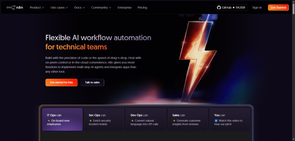Click the Flexible AI workflow automation heading

tap(98, 38)
